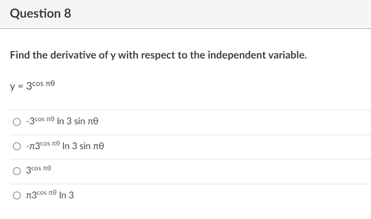Click the words 'independent variable' in the prompt

coord(257,55)
